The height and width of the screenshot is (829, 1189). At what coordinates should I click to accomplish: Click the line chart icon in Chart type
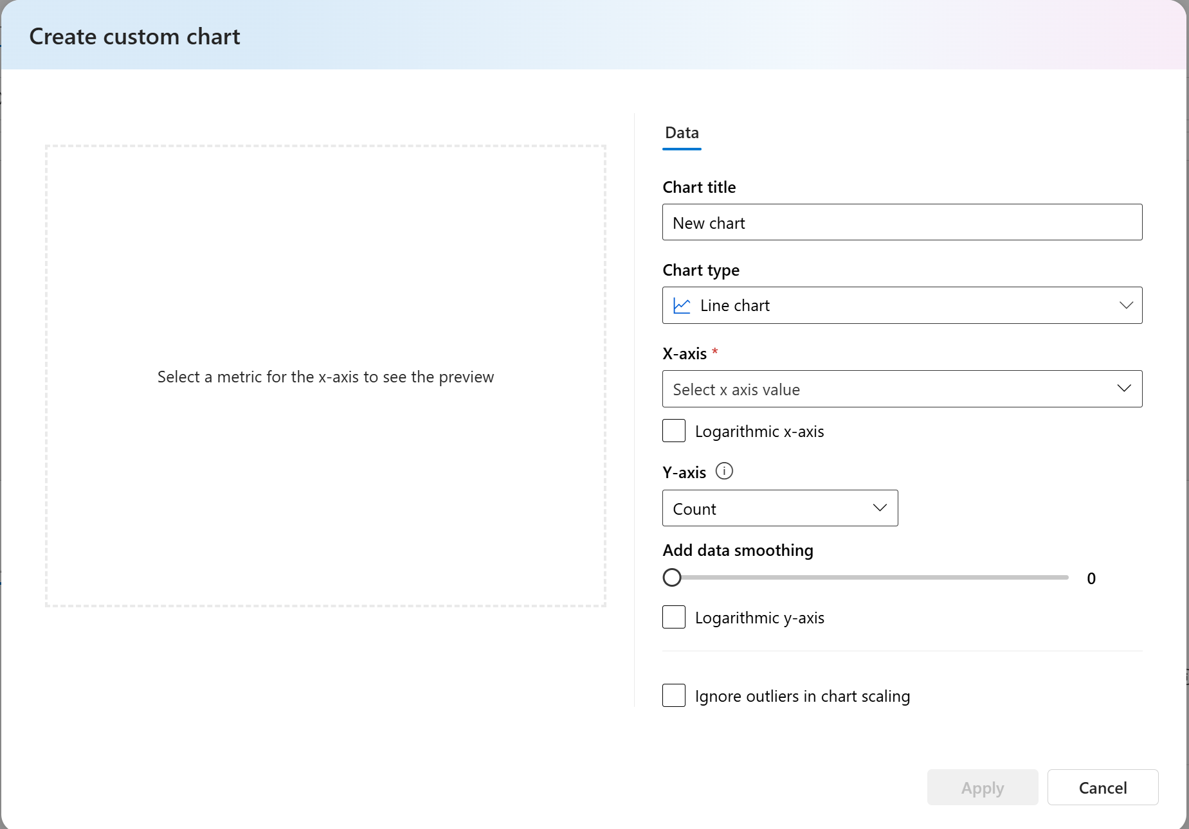tap(682, 306)
